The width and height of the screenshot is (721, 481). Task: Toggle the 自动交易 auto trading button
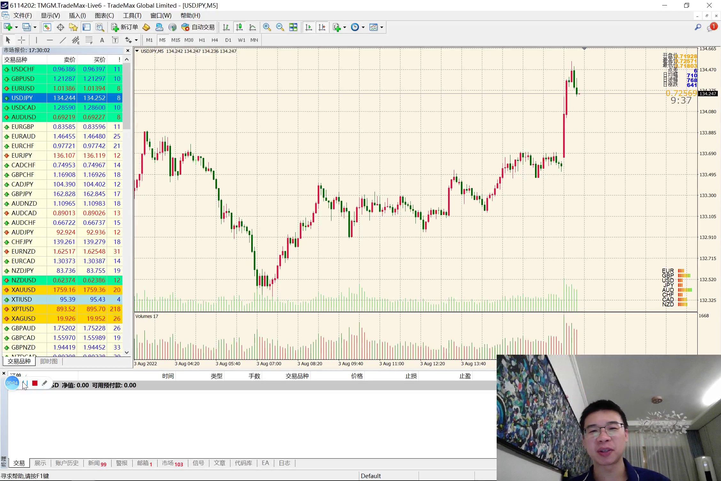(198, 27)
